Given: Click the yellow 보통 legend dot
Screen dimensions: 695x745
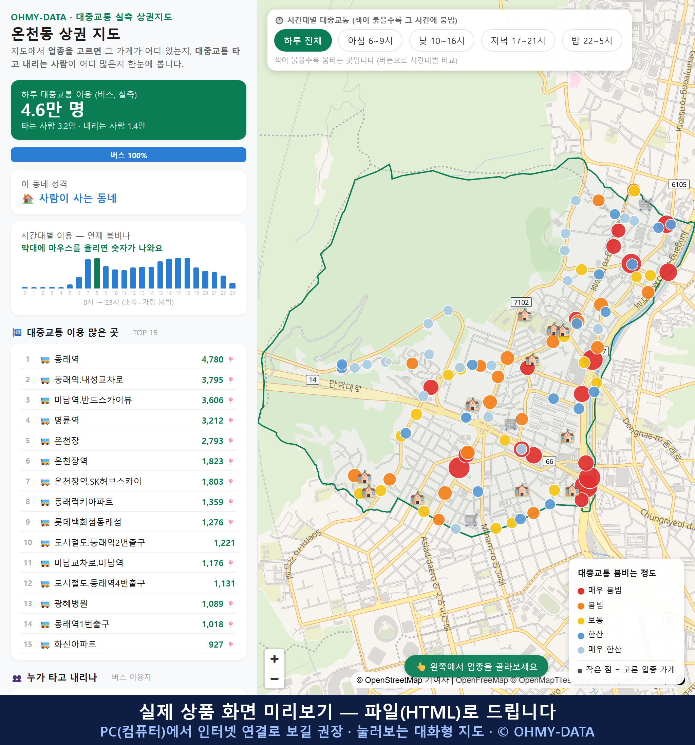Looking at the screenshot, I should coord(581,621).
